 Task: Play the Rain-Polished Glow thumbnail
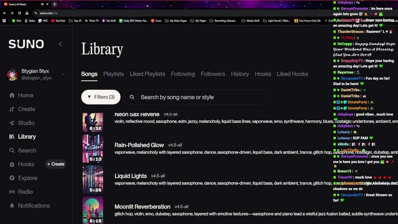[93, 149]
